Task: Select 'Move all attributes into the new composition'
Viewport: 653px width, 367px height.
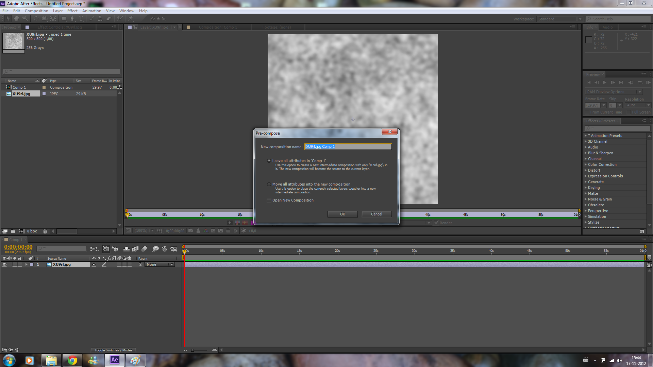Action: click(x=269, y=184)
